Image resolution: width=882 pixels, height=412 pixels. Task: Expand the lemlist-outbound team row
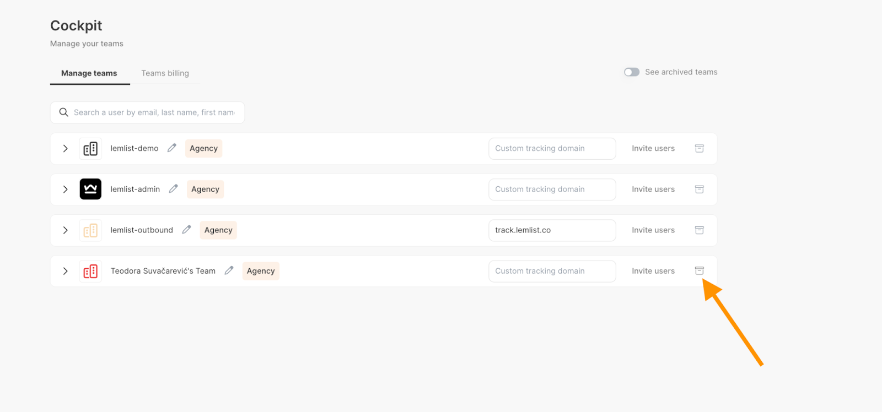[66, 230]
